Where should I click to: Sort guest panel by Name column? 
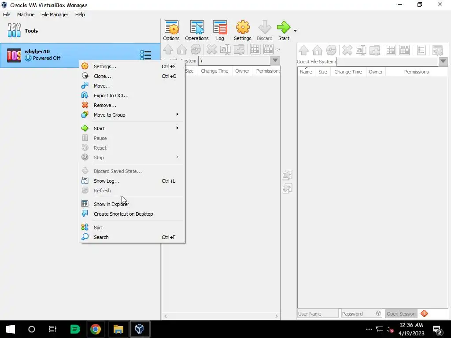coord(306,72)
